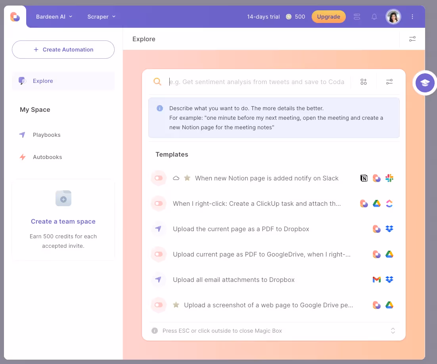
Task: Open the user profile avatar
Action: click(x=393, y=17)
